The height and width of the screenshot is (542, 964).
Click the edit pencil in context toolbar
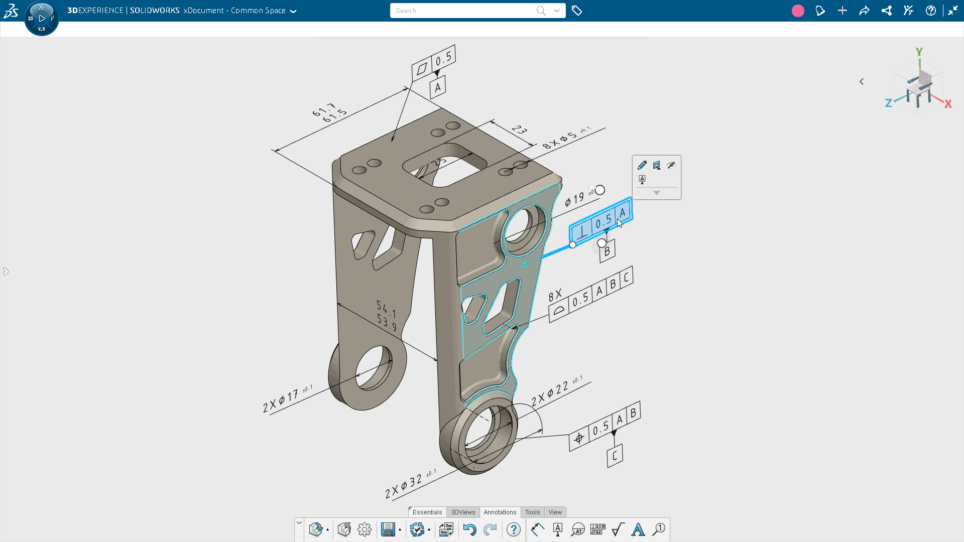coord(642,165)
